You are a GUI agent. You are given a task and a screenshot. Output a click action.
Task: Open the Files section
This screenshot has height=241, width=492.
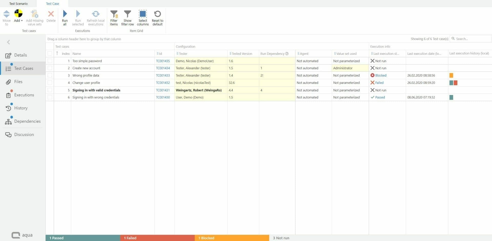(23, 82)
